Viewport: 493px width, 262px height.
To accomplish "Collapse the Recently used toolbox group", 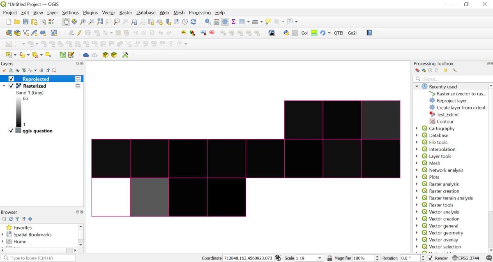I will pyautogui.click(x=417, y=87).
